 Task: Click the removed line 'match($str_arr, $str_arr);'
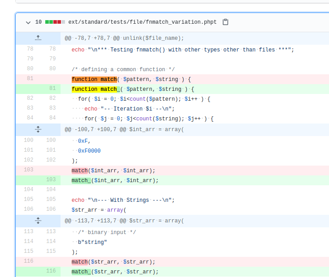coord(113,262)
